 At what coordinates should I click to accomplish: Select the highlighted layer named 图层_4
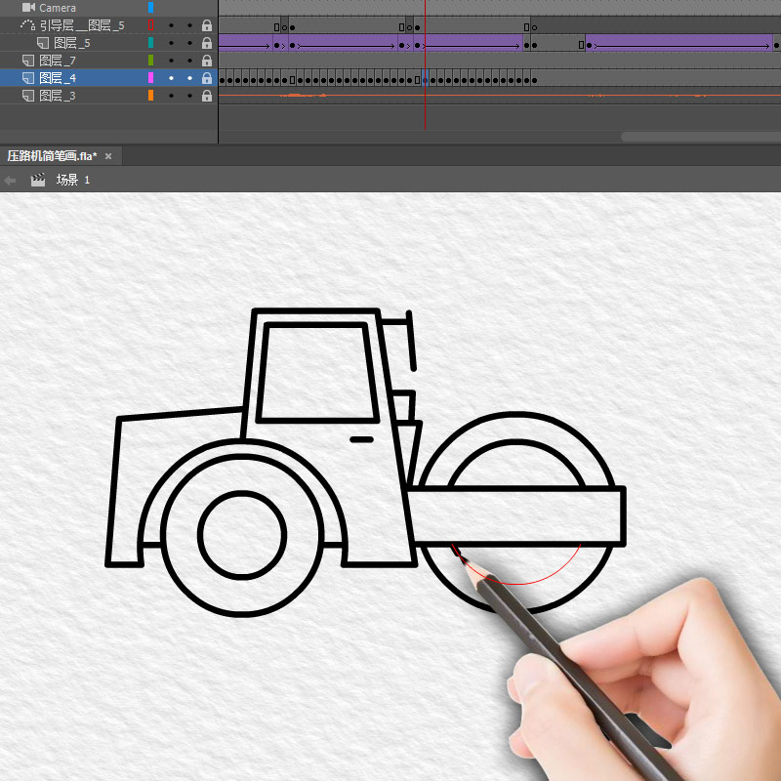58,78
